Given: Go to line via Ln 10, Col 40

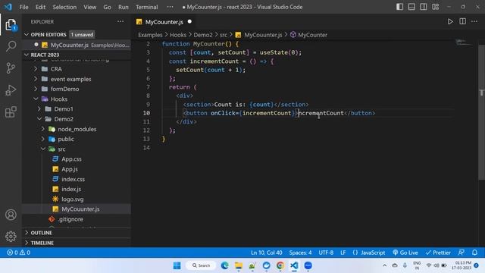Looking at the screenshot, I should pos(266,253).
